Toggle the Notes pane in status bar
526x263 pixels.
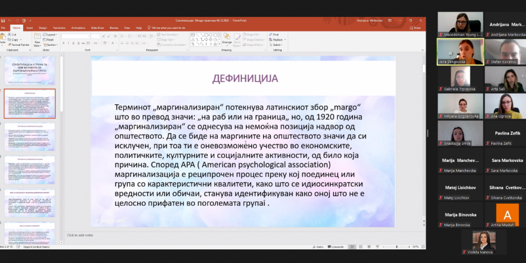(x=318, y=246)
